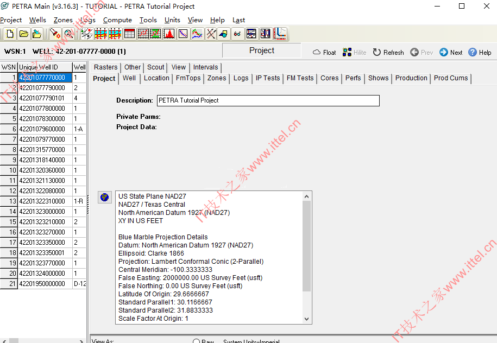Refresh the well data

[x=388, y=52]
